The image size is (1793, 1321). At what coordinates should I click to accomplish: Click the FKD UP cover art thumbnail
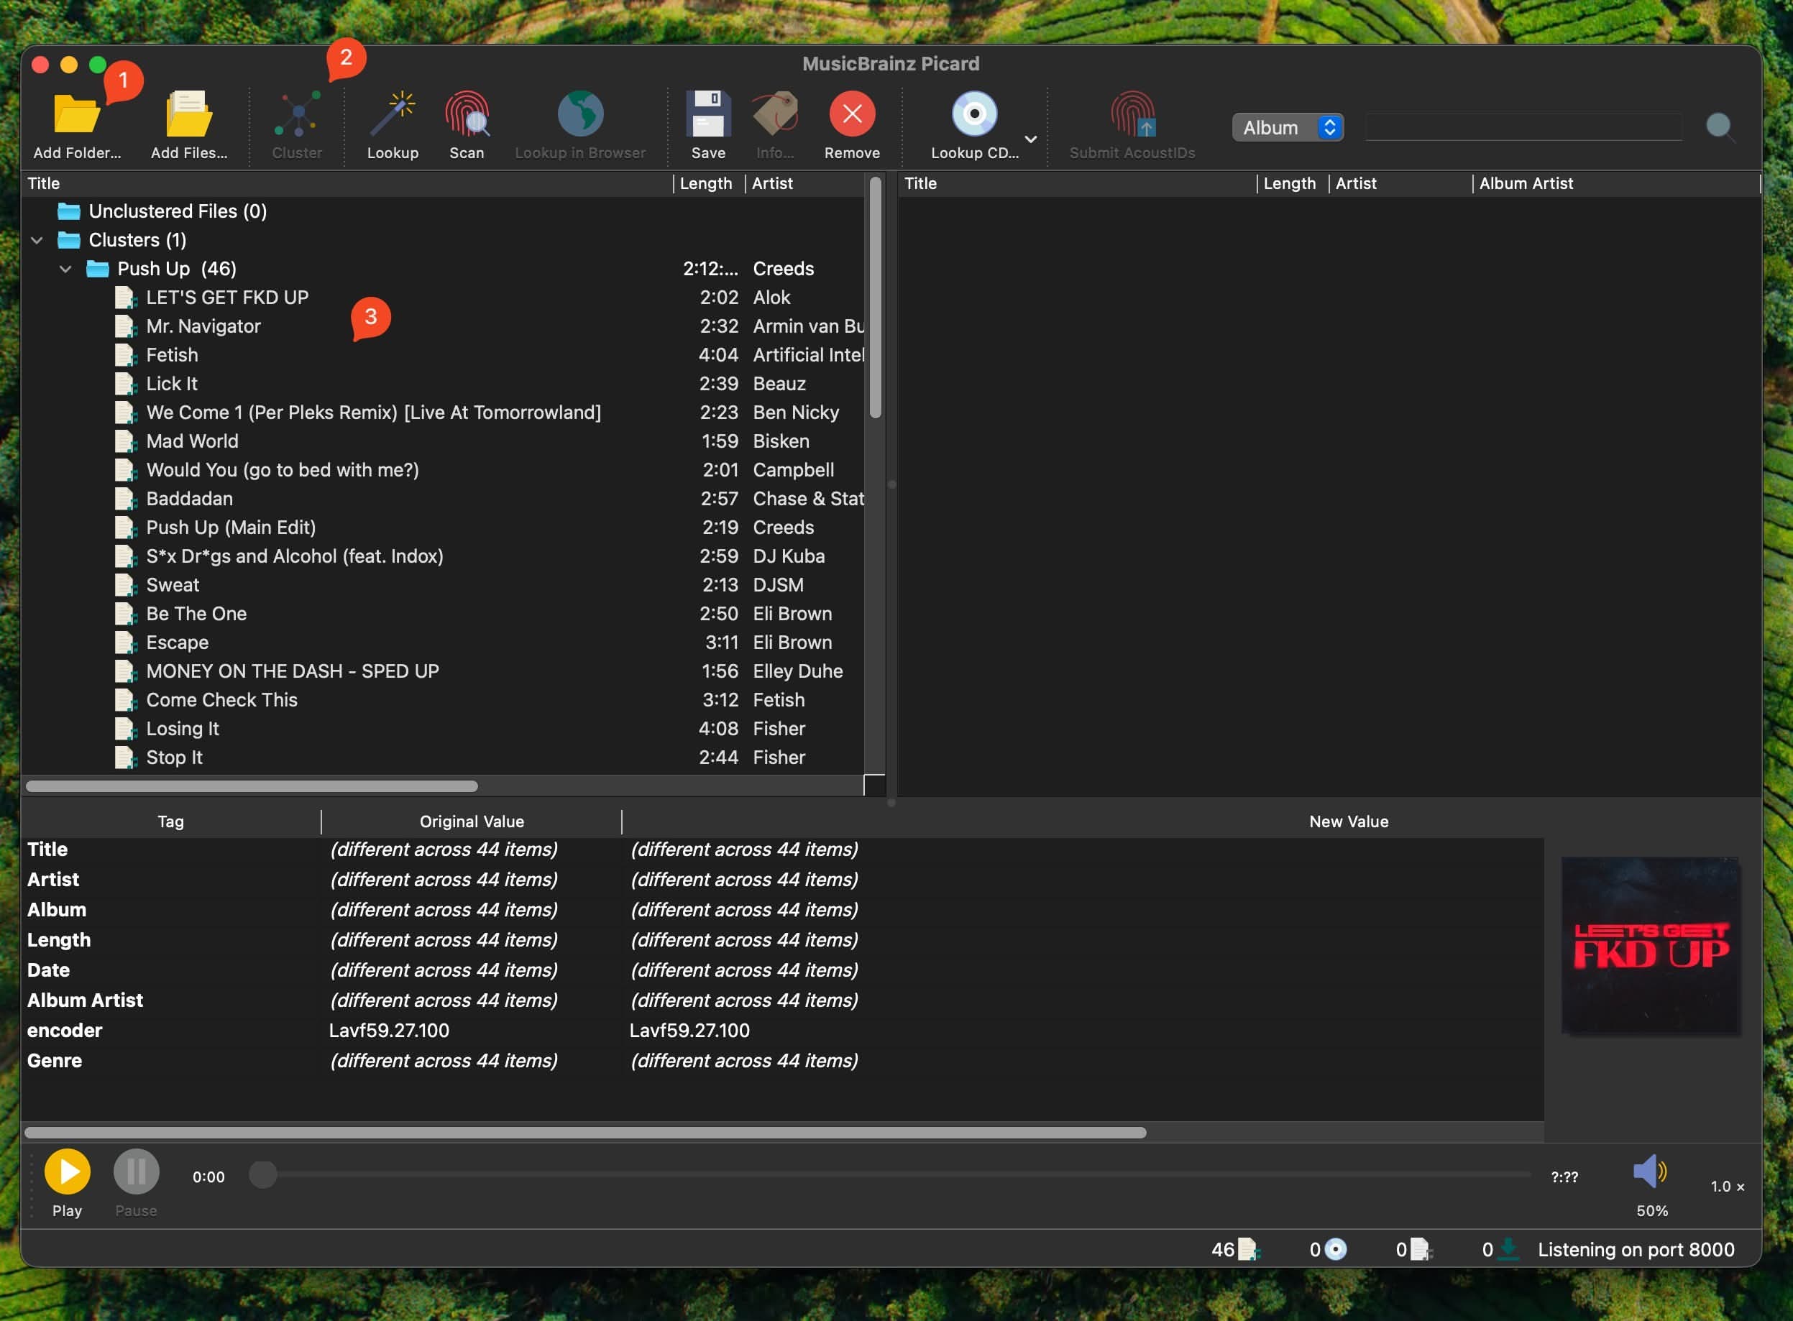click(1651, 946)
